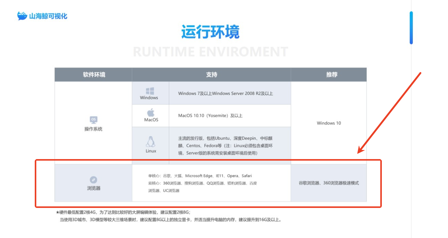Click the Windows 7及以上 support text
Screen dimensions: 448x238
(x=226, y=93)
